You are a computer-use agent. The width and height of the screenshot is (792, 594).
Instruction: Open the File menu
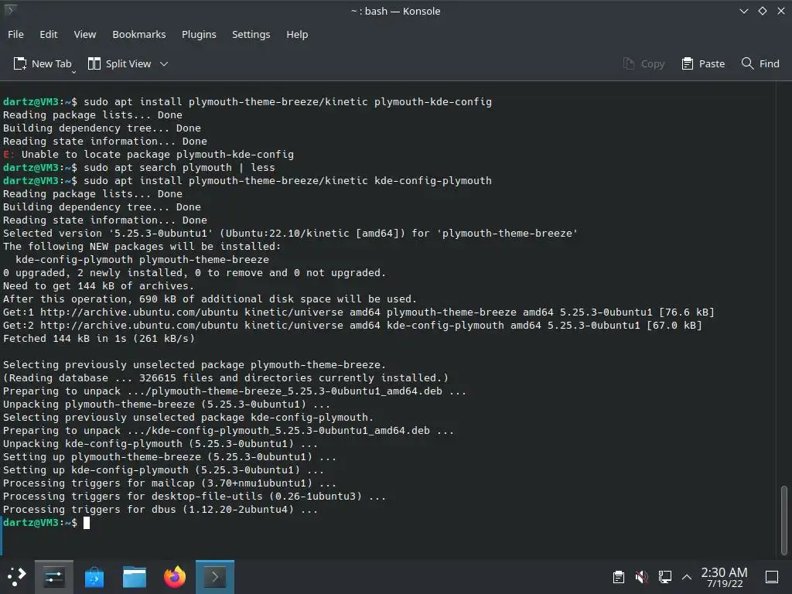[x=15, y=34]
